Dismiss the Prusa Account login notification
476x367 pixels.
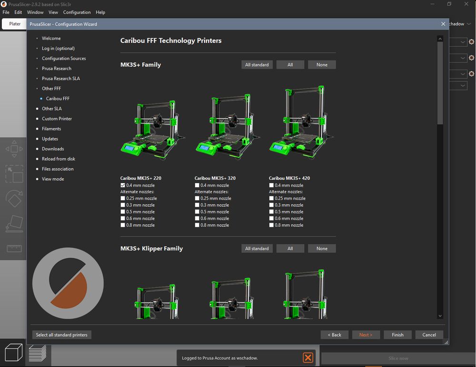coord(308,357)
